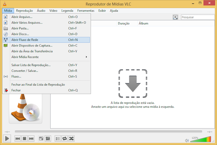The height and width of the screenshot is (145, 217).
Task: Open the Áudio menu
Action: (41, 11)
